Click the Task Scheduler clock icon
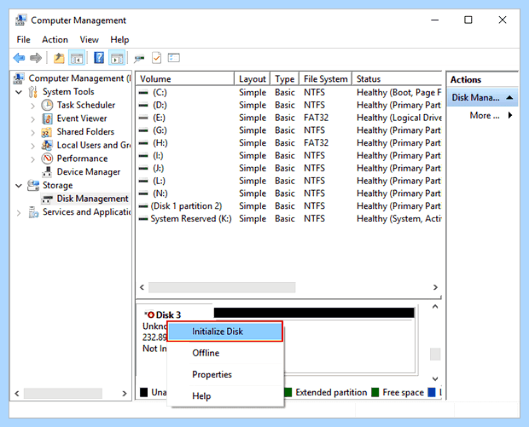The image size is (529, 427). [47, 105]
